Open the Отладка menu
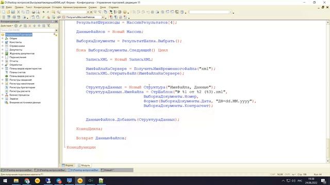This screenshot has width=330, height=185. [57, 7]
